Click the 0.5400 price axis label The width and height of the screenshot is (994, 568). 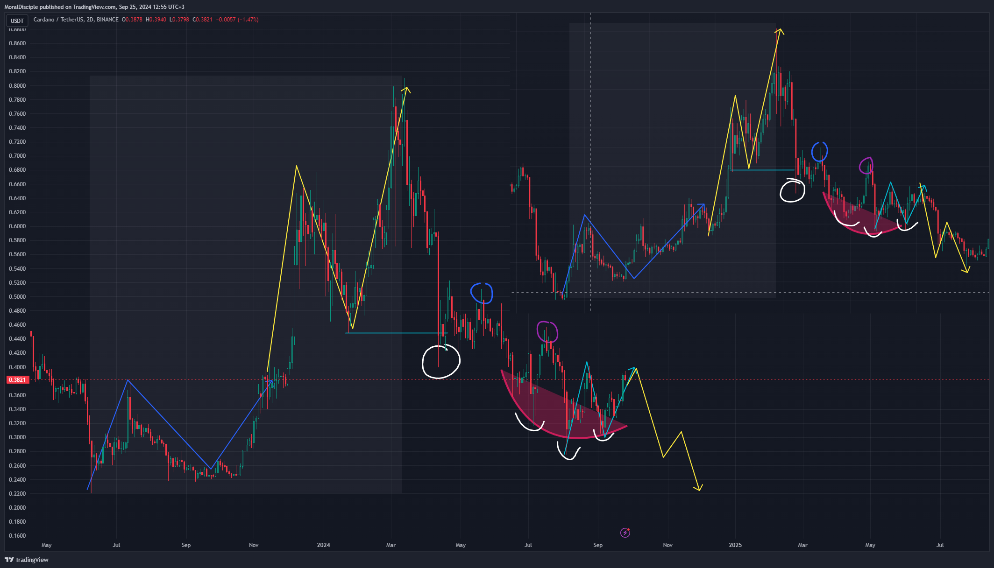[17, 269]
